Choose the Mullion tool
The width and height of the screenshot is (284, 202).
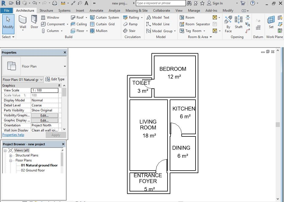(x=99, y=31)
